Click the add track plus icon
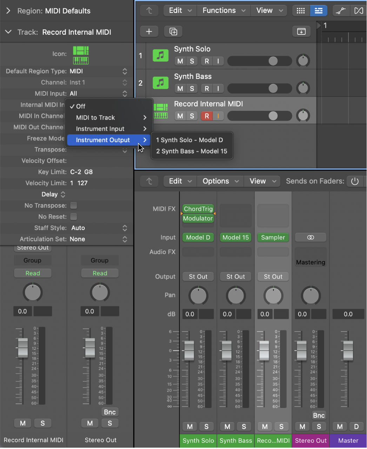This screenshot has width=367, height=449. [x=149, y=31]
